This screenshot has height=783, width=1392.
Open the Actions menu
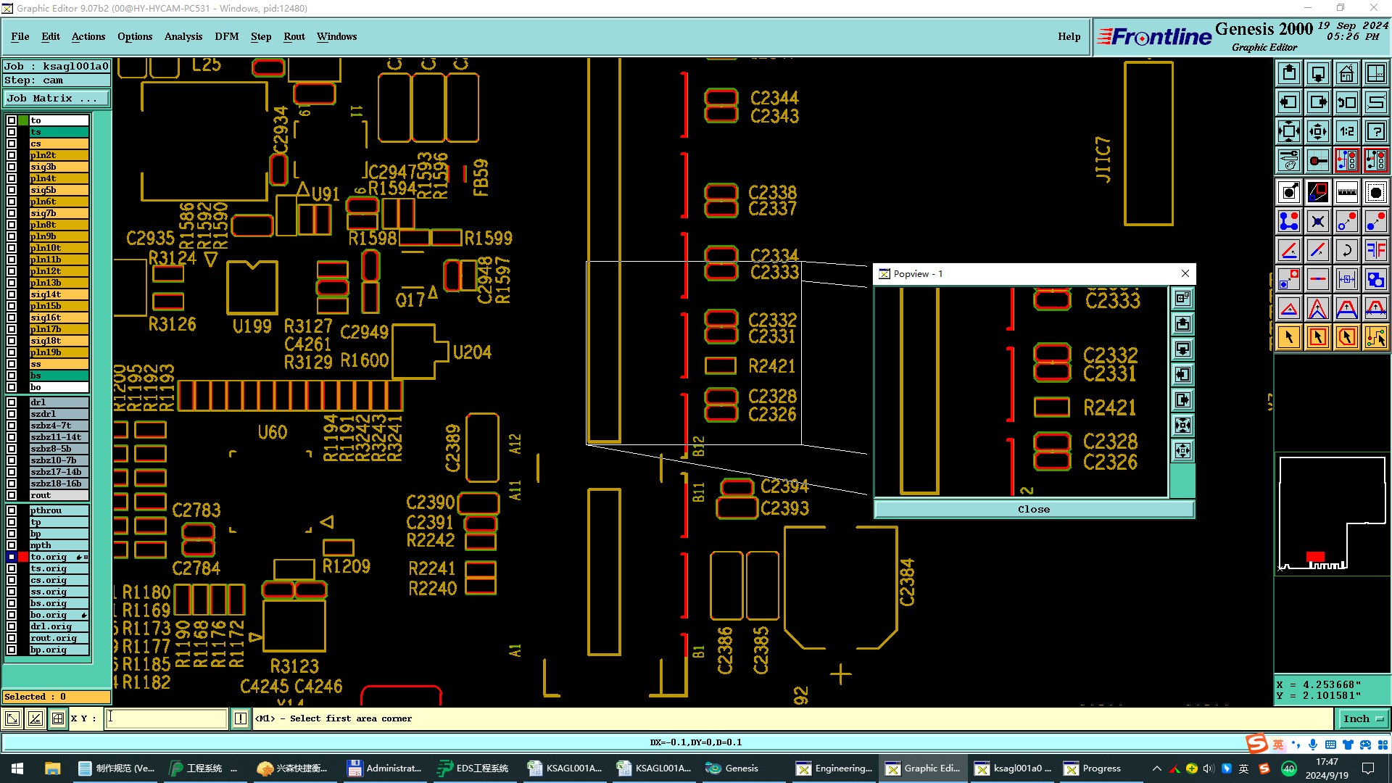[x=88, y=36]
